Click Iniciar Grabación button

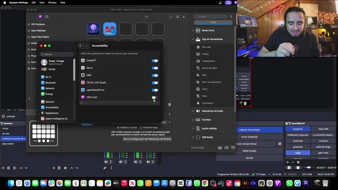[250, 137]
